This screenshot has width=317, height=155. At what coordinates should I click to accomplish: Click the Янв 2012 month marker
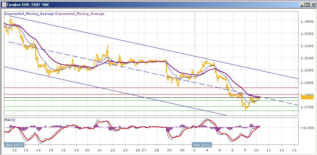click(202, 144)
